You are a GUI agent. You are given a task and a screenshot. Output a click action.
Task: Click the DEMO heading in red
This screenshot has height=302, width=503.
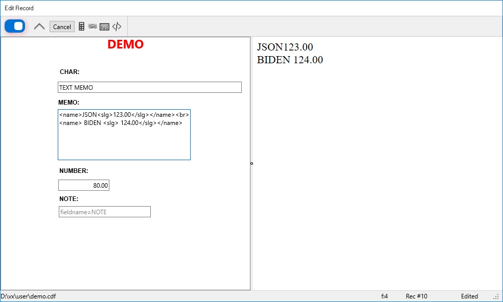[125, 45]
